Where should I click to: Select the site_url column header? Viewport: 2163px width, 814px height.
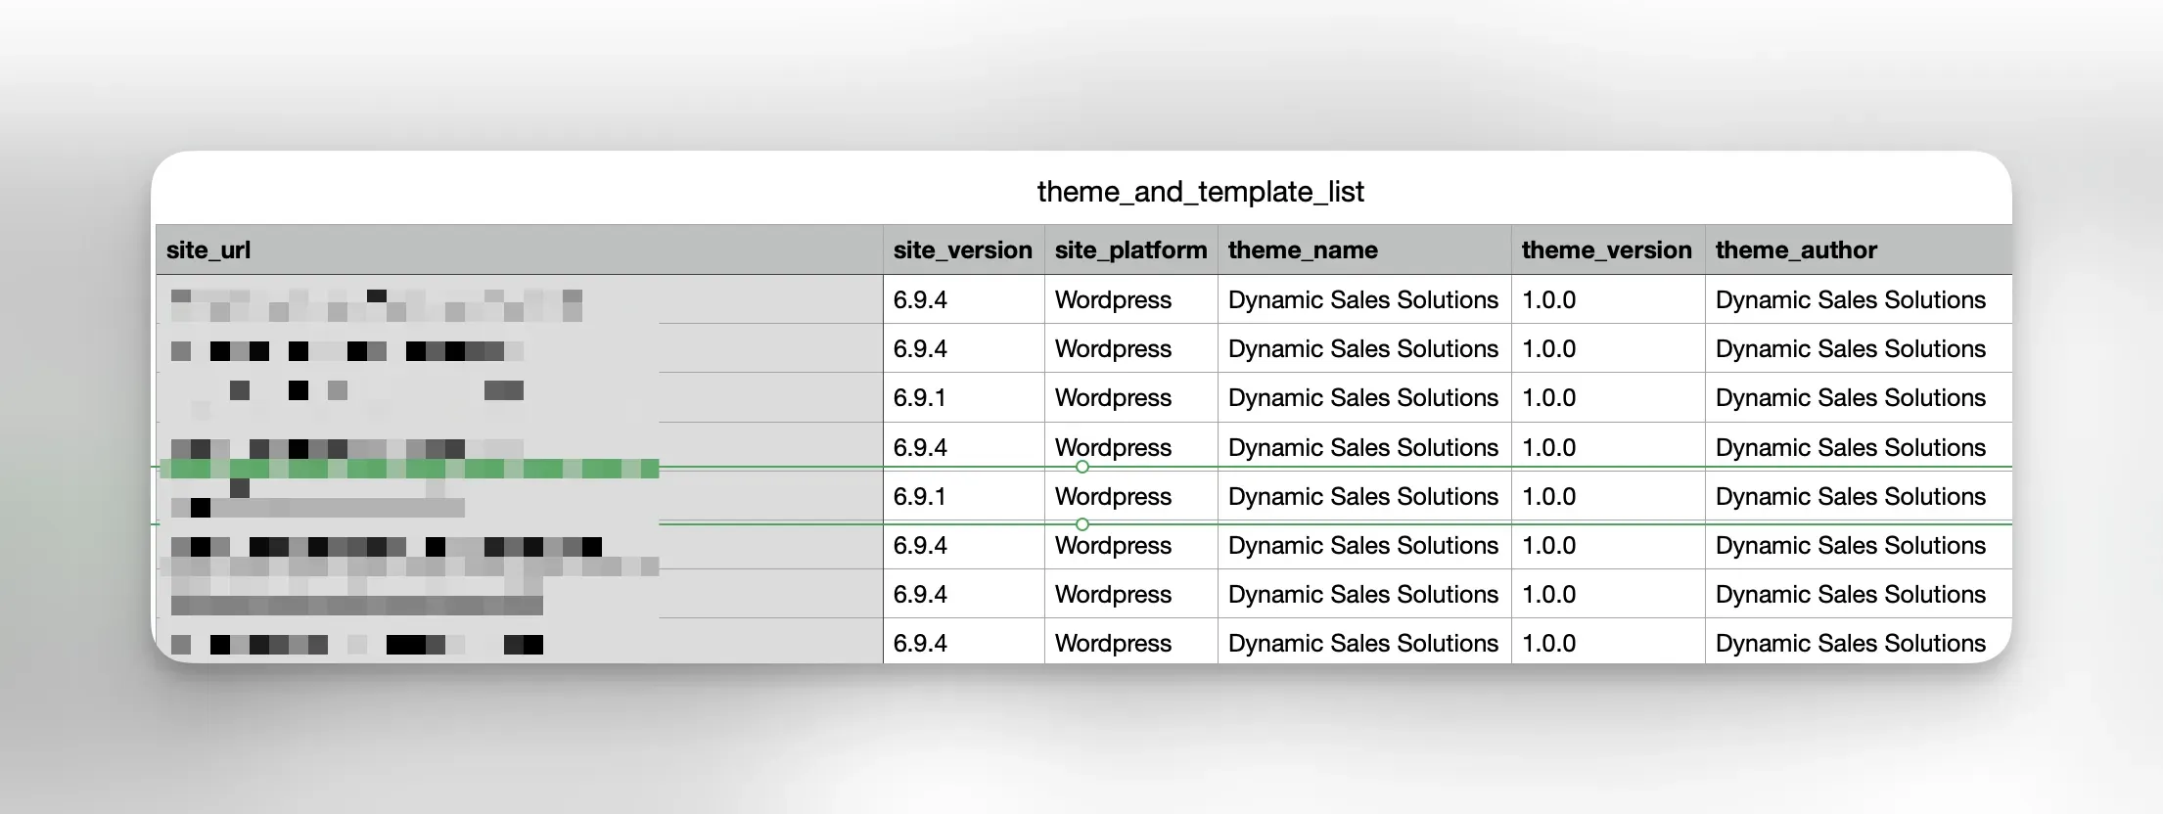[x=520, y=249]
